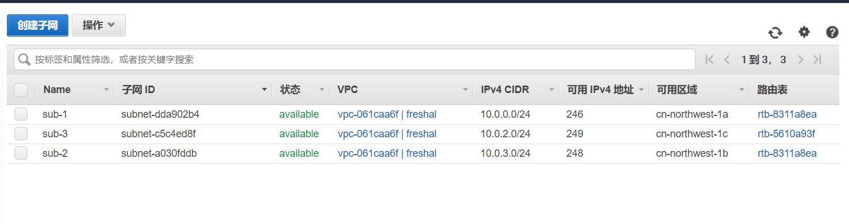
Task: Go to the first page arrow
Action: [x=709, y=59]
